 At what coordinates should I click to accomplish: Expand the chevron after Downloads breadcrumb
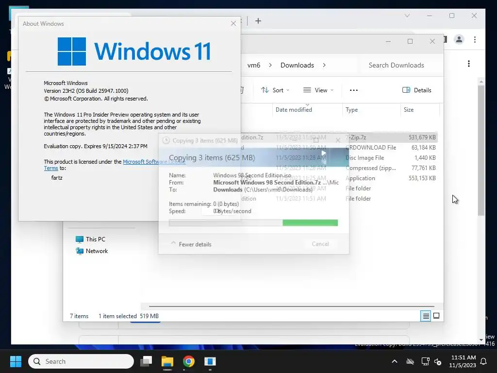pyautogui.click(x=324, y=65)
